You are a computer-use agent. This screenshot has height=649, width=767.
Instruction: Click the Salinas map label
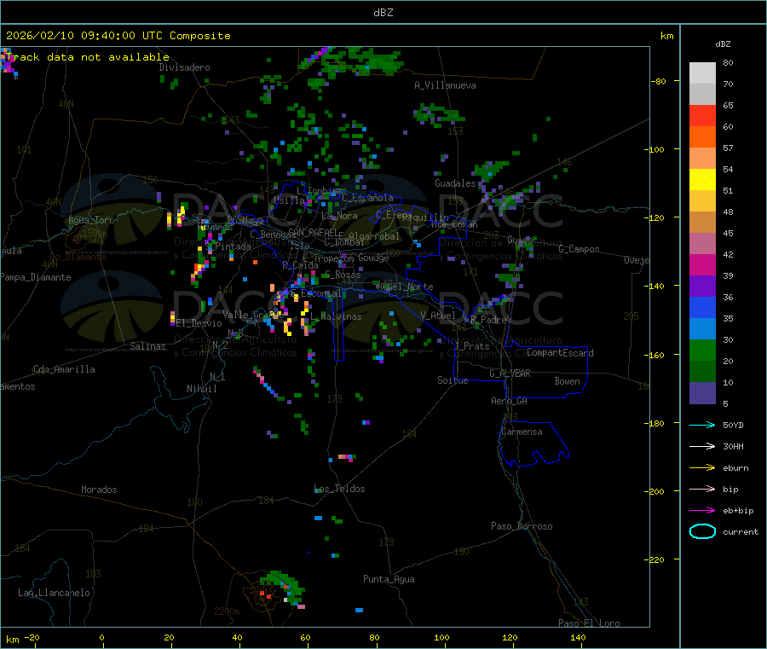click(147, 346)
